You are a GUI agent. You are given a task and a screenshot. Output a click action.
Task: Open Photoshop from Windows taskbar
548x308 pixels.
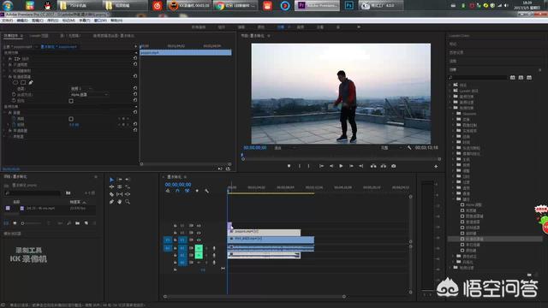(348, 6)
